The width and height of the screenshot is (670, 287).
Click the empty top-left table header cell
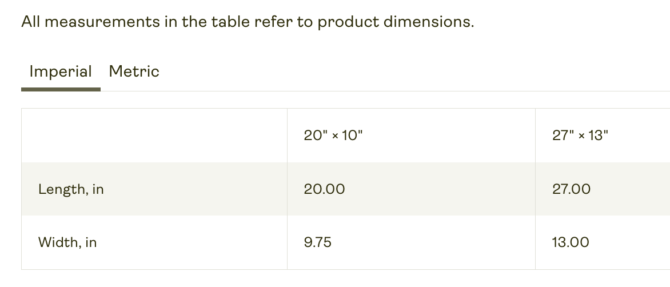154,135
